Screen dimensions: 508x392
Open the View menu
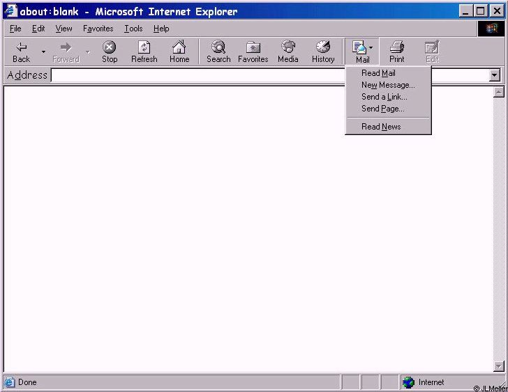tap(63, 29)
